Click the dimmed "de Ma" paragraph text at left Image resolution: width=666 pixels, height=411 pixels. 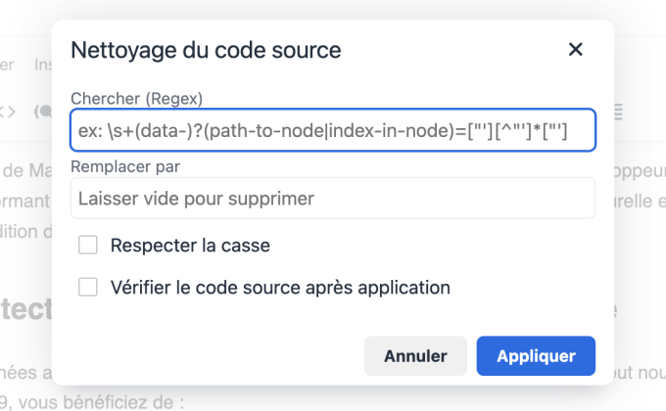tap(25, 172)
